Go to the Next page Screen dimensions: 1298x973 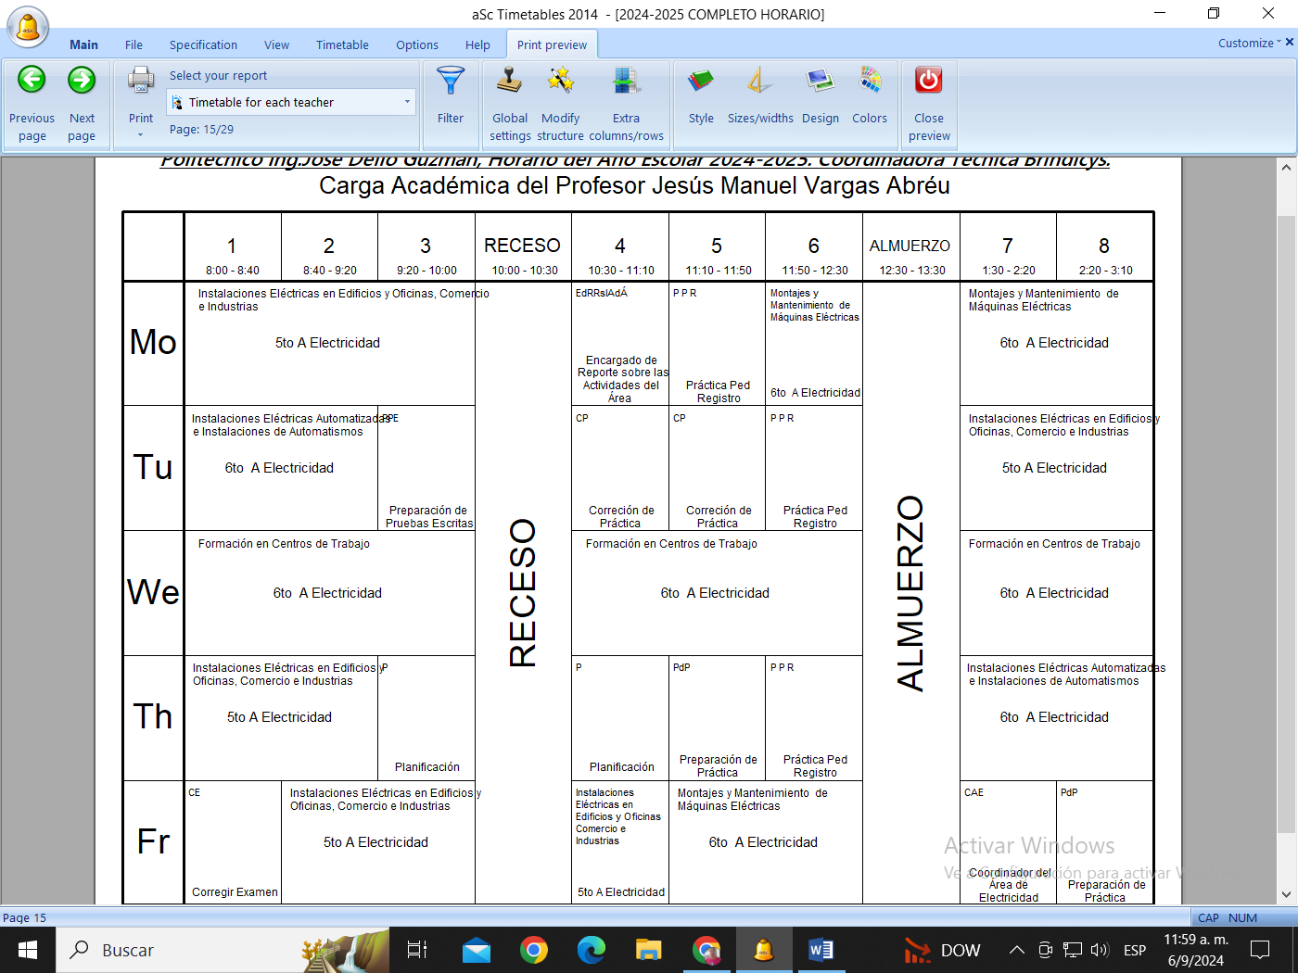[x=82, y=103]
